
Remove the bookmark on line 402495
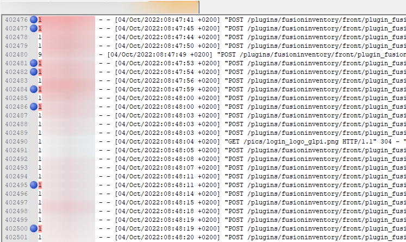pyautogui.click(x=34, y=185)
